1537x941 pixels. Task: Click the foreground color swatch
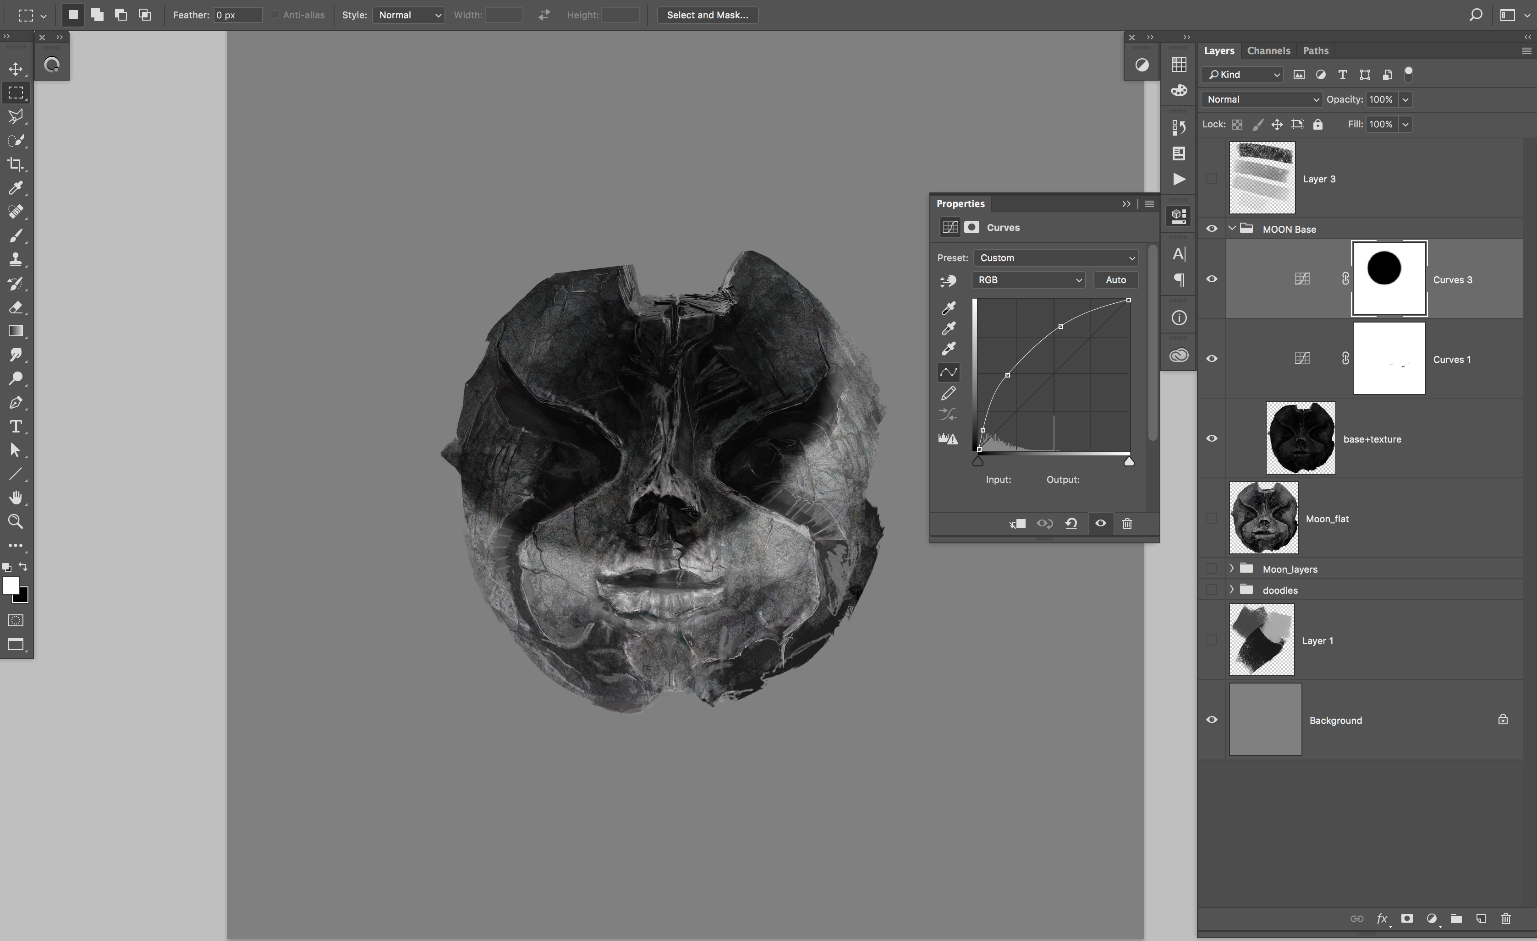(11, 585)
